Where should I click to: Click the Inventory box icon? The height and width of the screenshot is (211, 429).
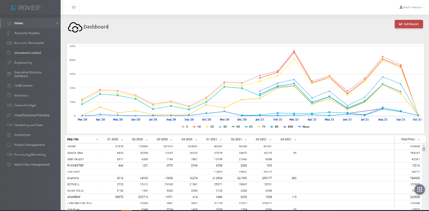9,96
